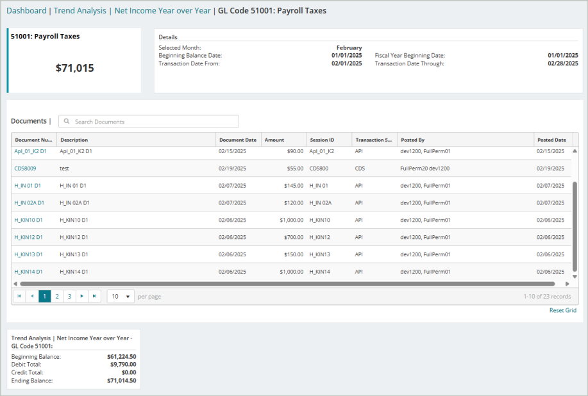The height and width of the screenshot is (396, 588).
Task: Click the $120.00 amount cell
Action: (294, 203)
